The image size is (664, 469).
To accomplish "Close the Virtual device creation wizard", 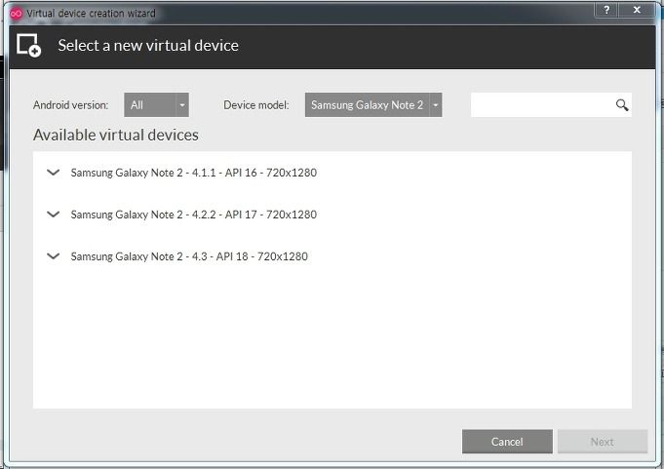I will point(637,10).
